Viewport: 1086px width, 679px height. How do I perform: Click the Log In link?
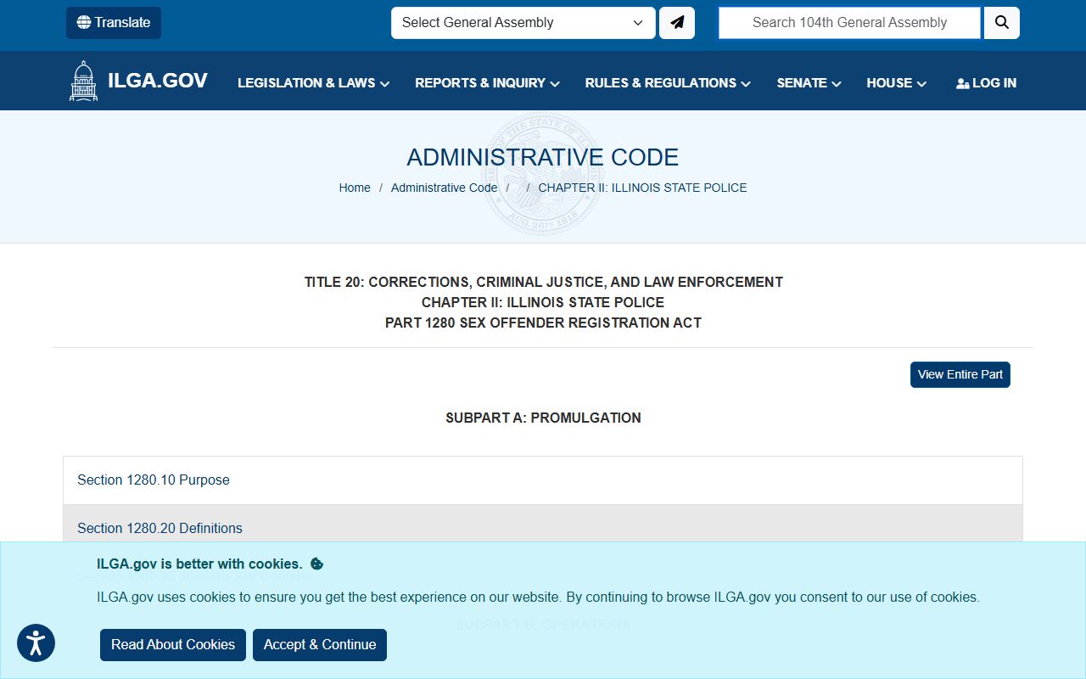click(986, 83)
